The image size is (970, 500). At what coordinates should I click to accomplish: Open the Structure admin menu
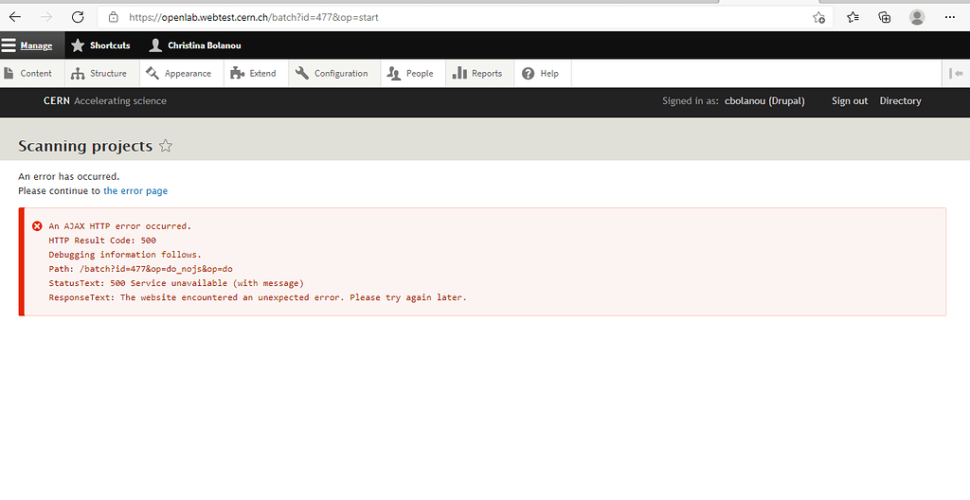(x=100, y=74)
